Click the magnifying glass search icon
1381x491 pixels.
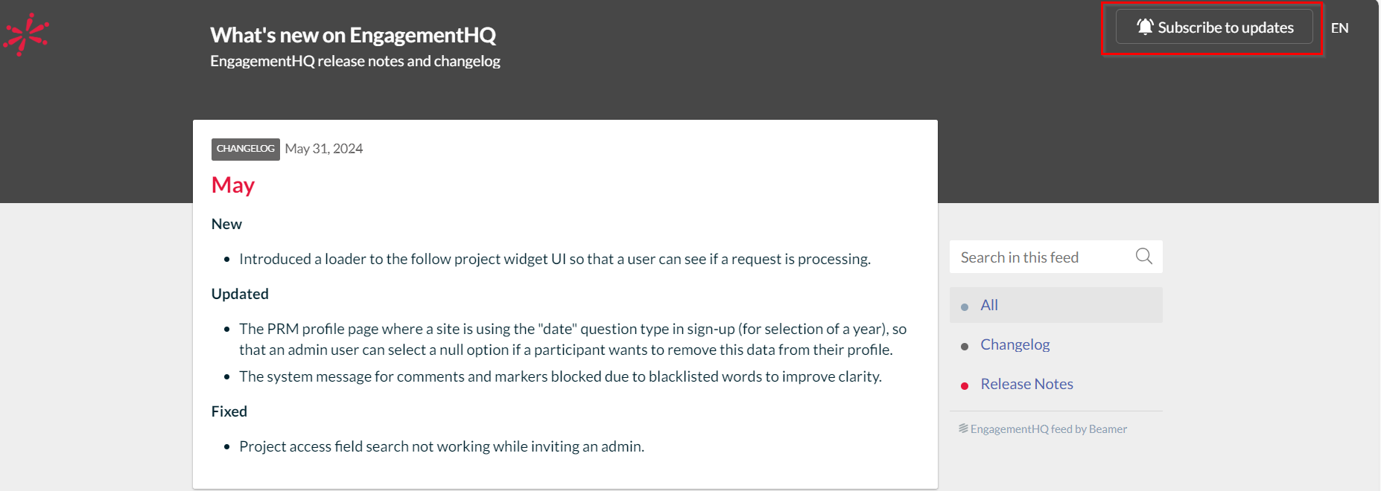tap(1144, 257)
